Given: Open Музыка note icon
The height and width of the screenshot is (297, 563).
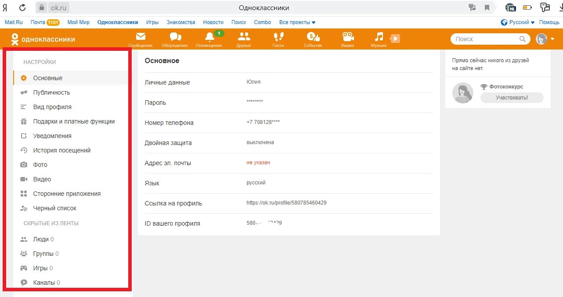Looking at the screenshot, I should tap(379, 37).
